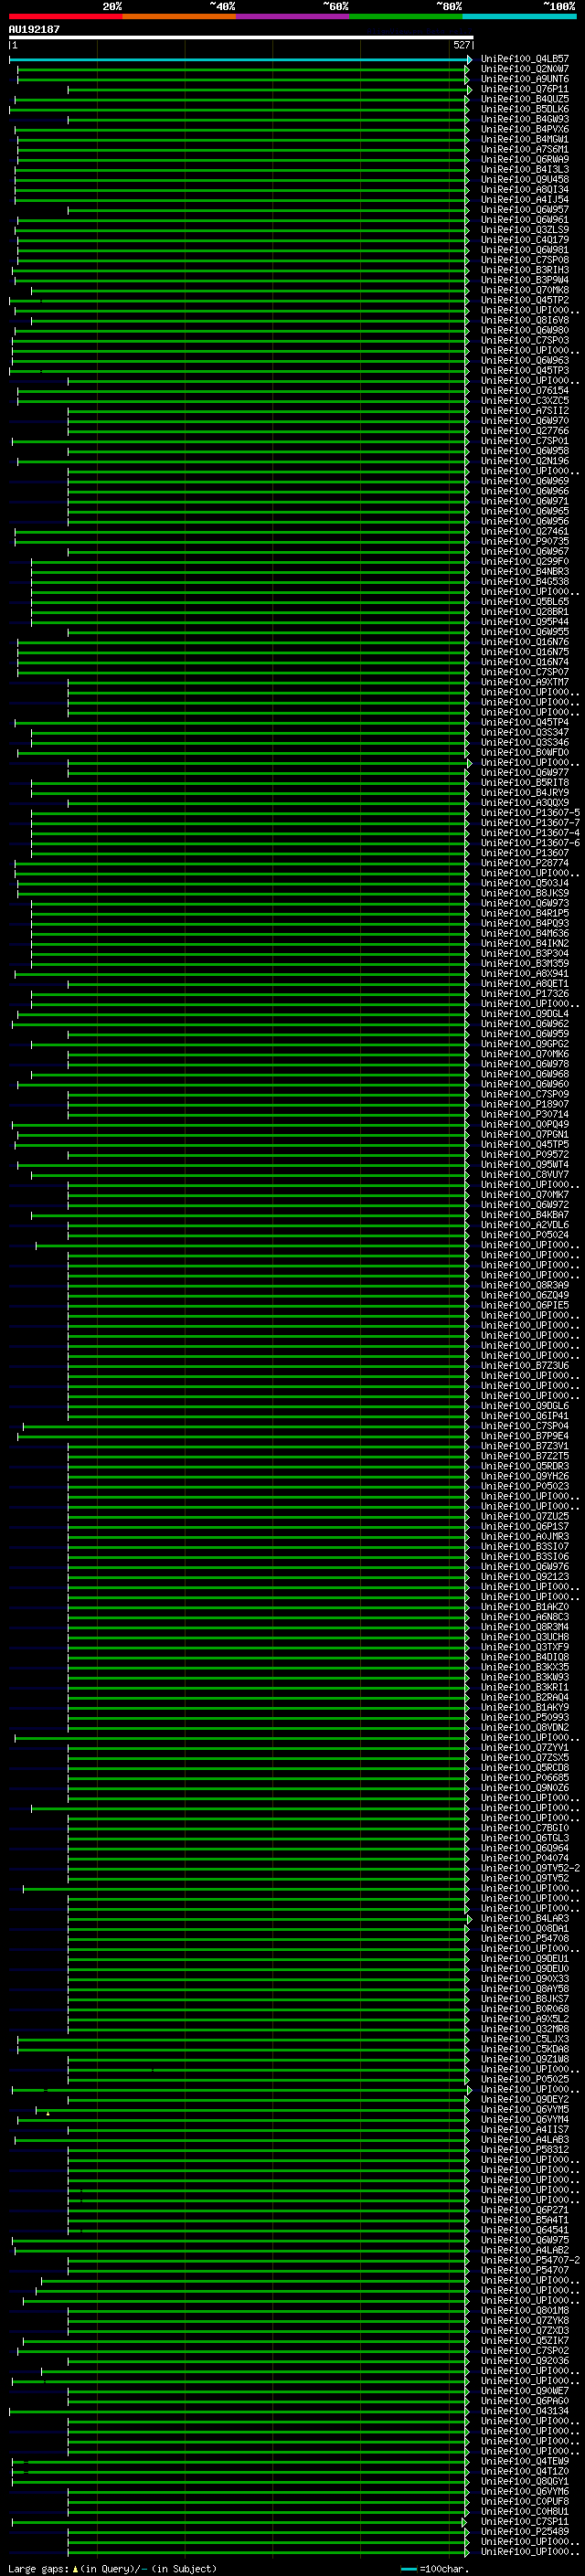This screenshot has width=585, height=2576.
Task: Open hit UniRef100_Q76P11
Action: [525, 89]
